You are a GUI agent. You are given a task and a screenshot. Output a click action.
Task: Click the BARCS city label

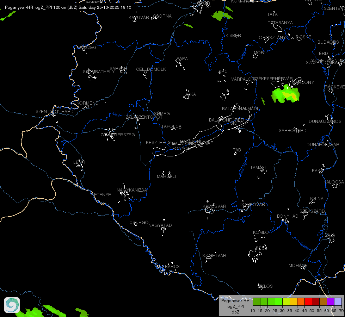click(x=172, y=266)
